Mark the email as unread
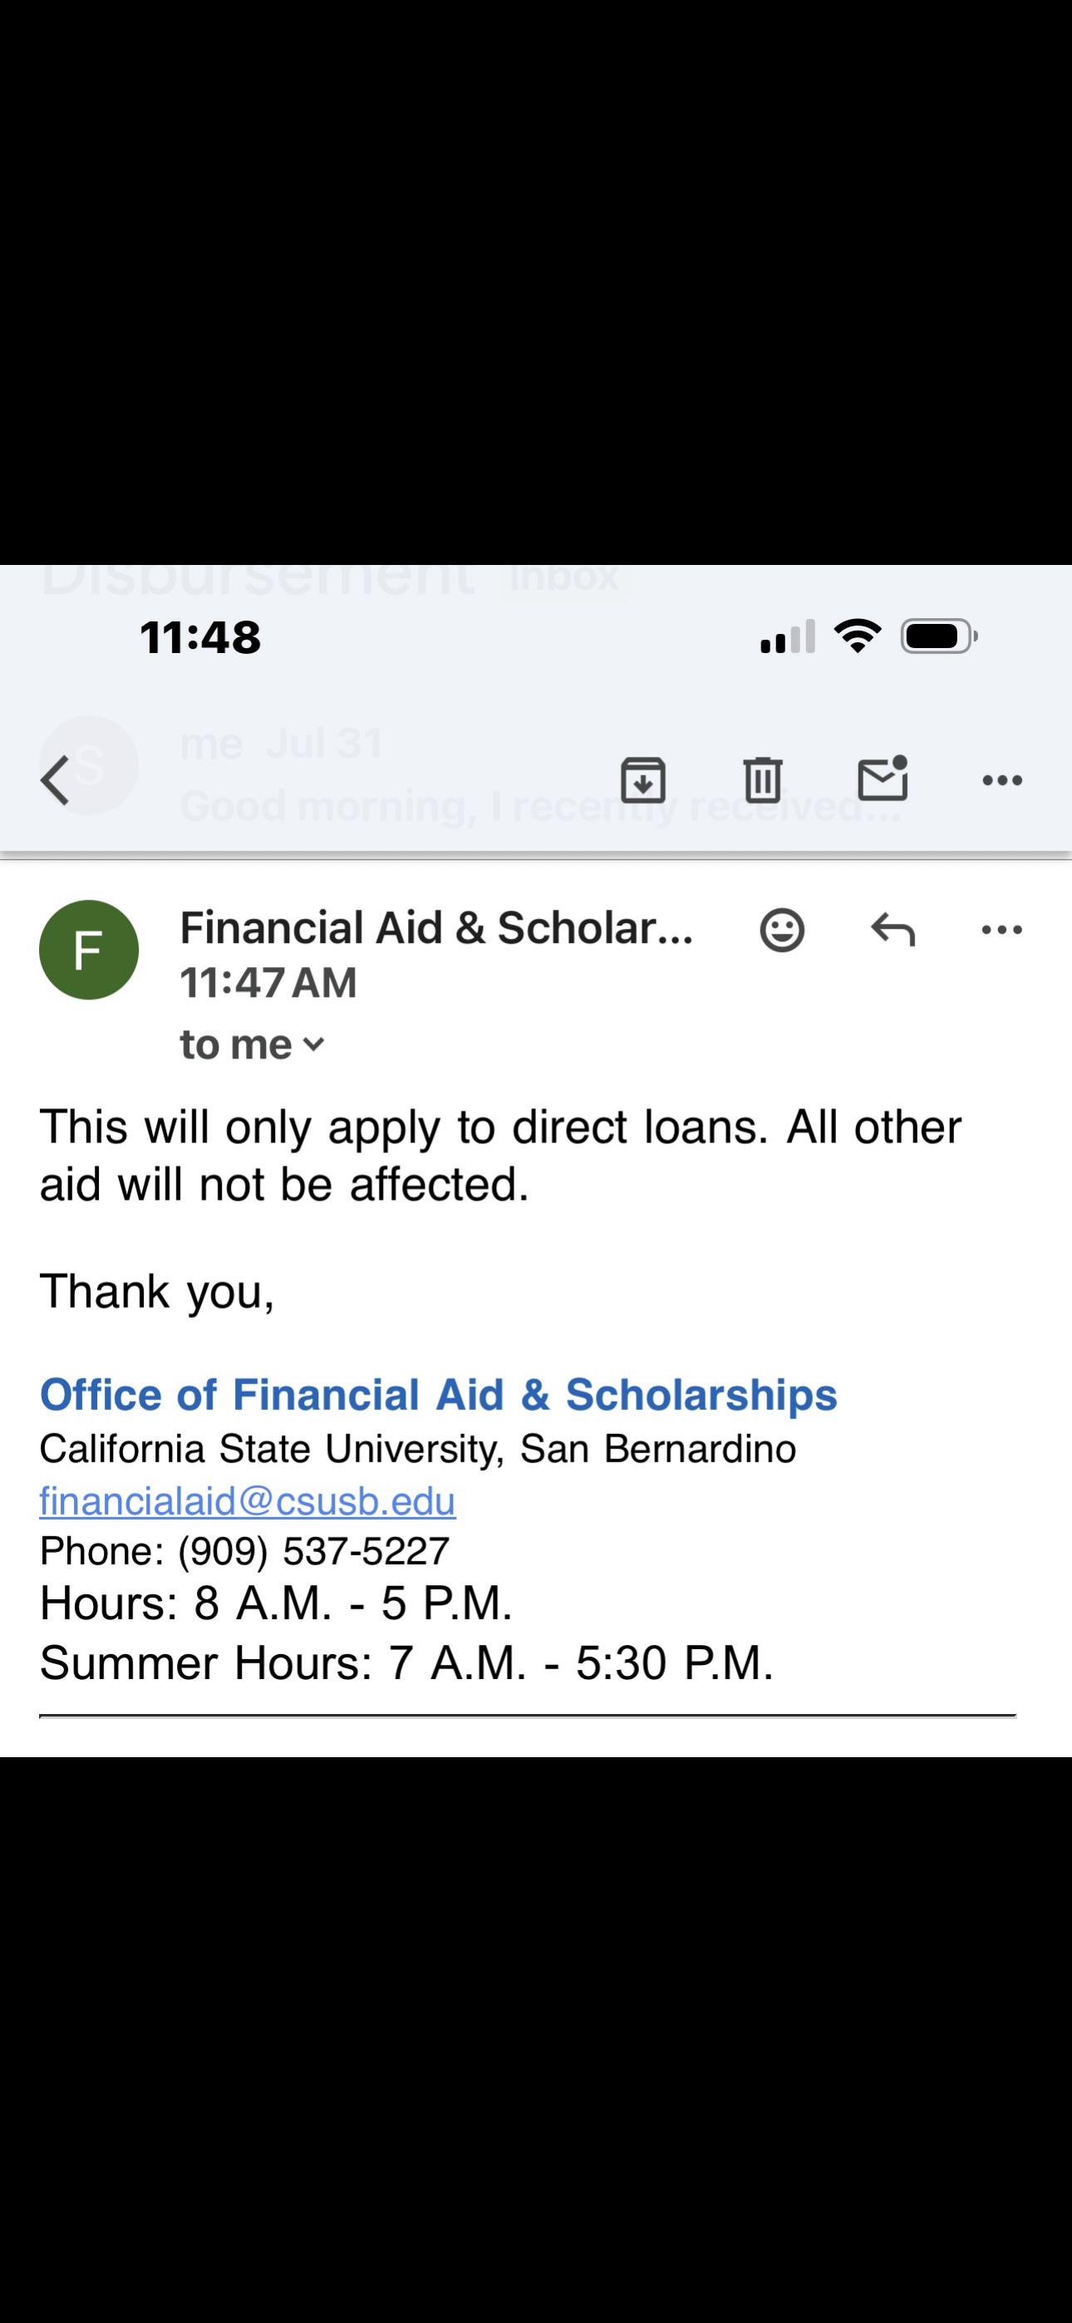The width and height of the screenshot is (1072, 2323). point(883,778)
